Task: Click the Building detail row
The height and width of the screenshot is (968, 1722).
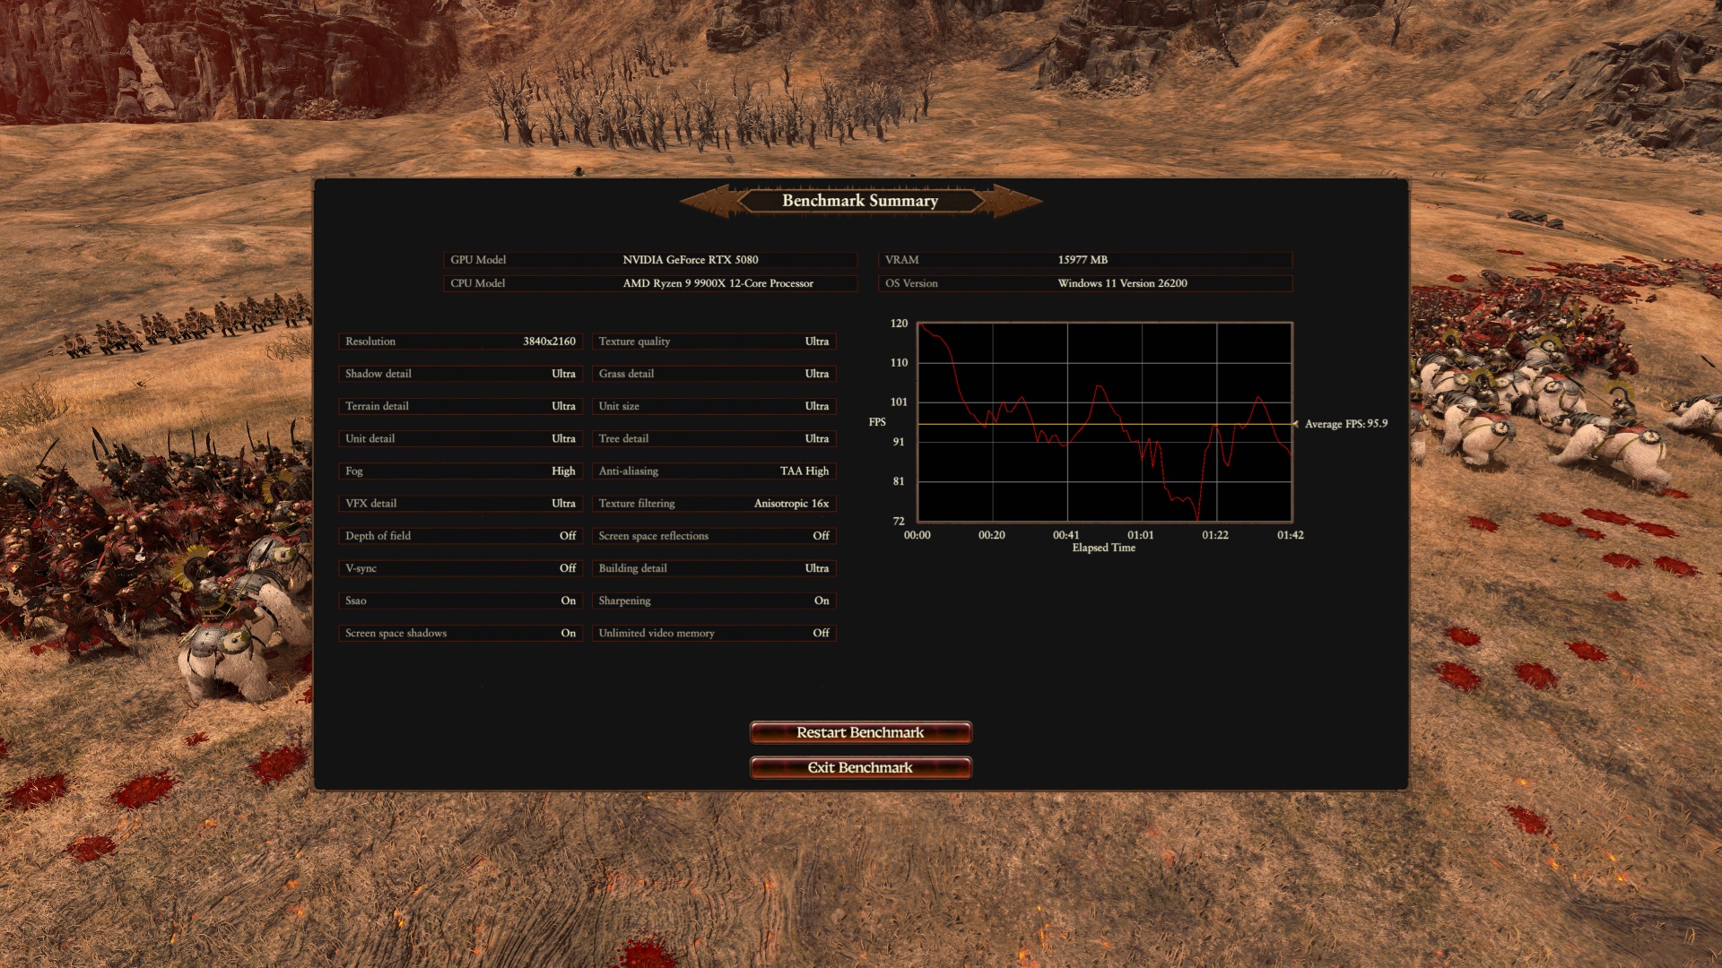Action: [714, 568]
